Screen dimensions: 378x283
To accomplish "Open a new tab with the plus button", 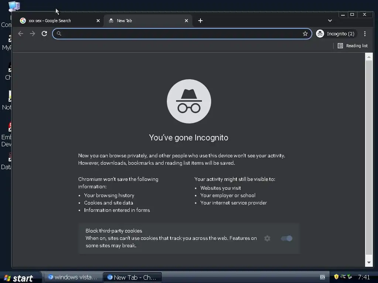I will [x=200, y=21].
